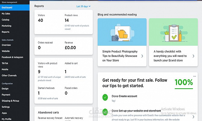Open the three-dots menu on tips card
Screen dimensions: 202x121
point(195,76)
